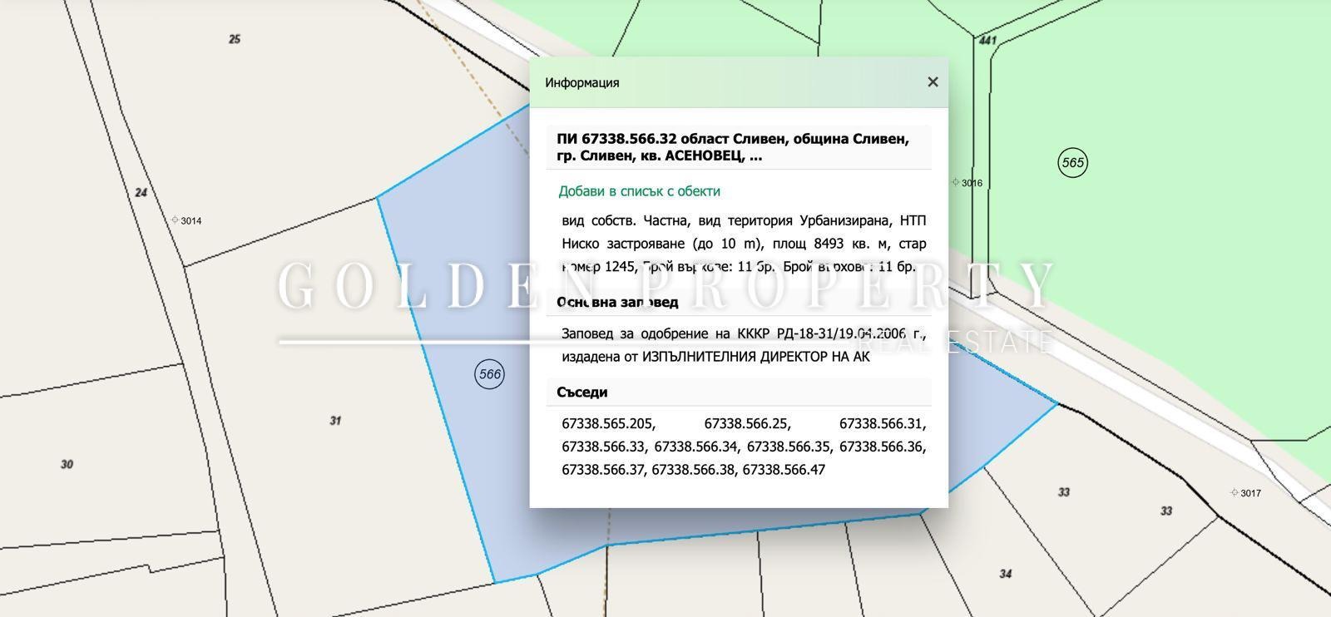Select parcel 30 on the map
The width and height of the screenshot is (1331, 617).
coord(67,464)
